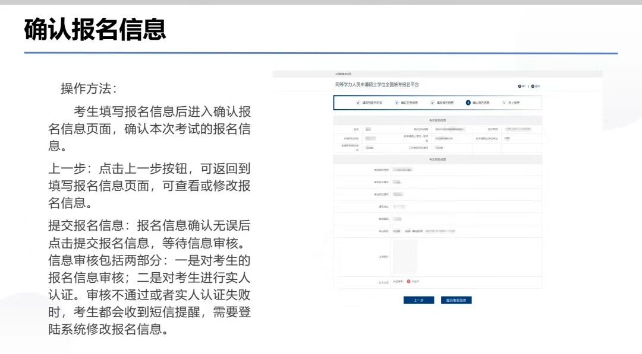Viewport: 642px width, 354px height.
Task: Click the user avatar icon in the header
Action: pyautogui.click(x=520, y=86)
